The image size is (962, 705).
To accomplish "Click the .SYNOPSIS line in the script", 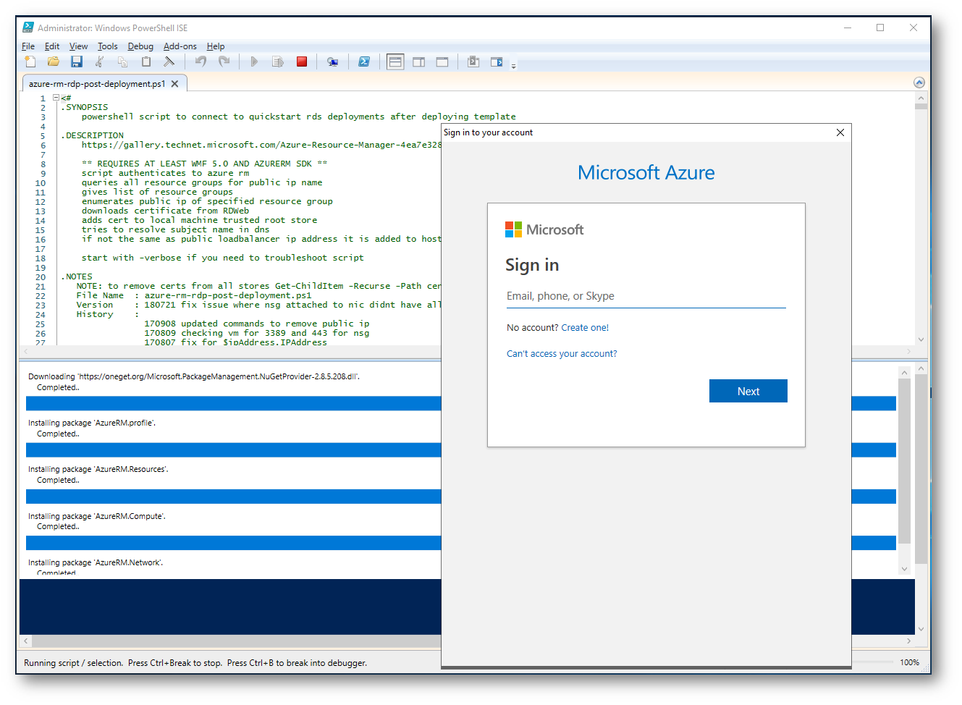I will point(85,107).
